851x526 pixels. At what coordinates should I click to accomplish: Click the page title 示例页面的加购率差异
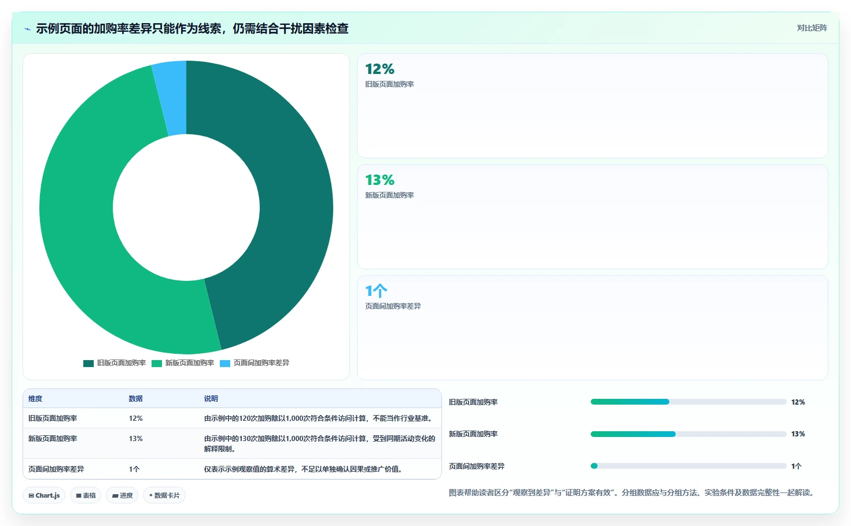click(192, 29)
